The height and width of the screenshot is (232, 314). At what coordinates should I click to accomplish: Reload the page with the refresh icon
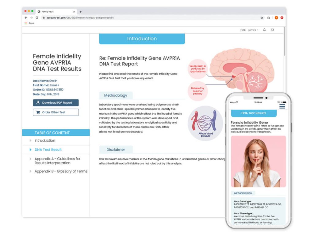[x=37, y=17]
